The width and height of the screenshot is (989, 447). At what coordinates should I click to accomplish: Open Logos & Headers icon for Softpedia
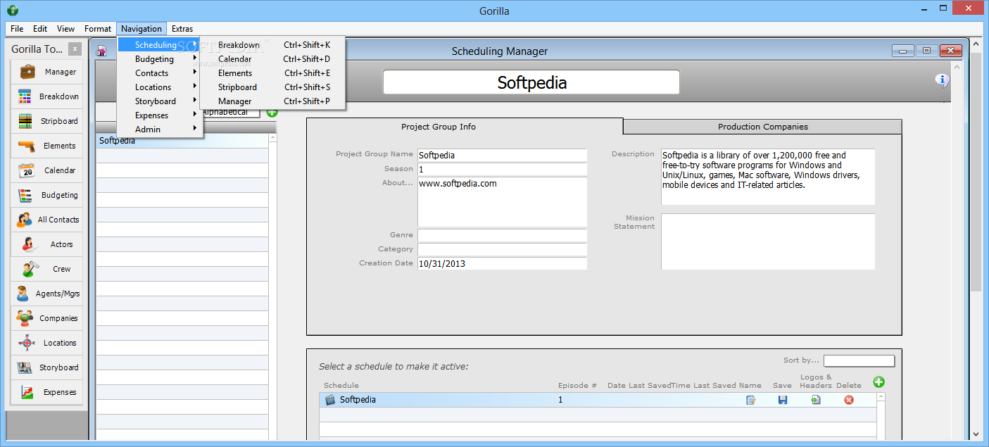[816, 400]
